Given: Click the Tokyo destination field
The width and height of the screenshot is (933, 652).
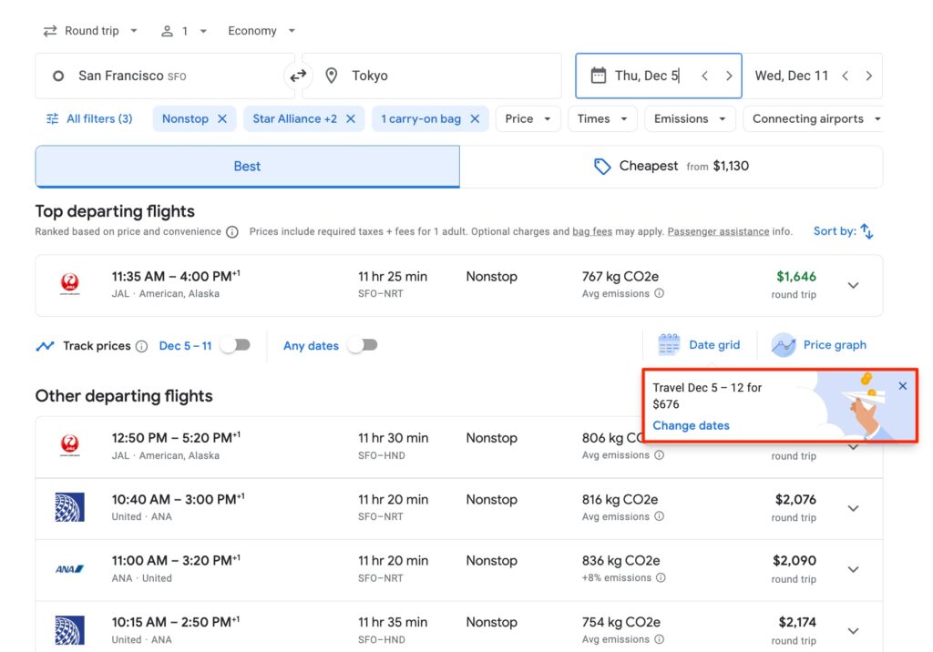Looking at the screenshot, I should point(428,76).
